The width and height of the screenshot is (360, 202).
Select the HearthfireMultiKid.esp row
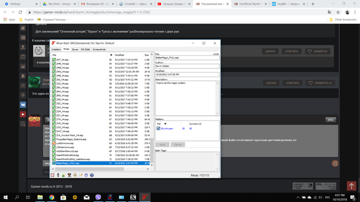click(x=101, y=155)
